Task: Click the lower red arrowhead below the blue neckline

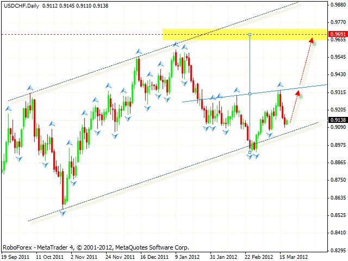Action: (x=298, y=94)
